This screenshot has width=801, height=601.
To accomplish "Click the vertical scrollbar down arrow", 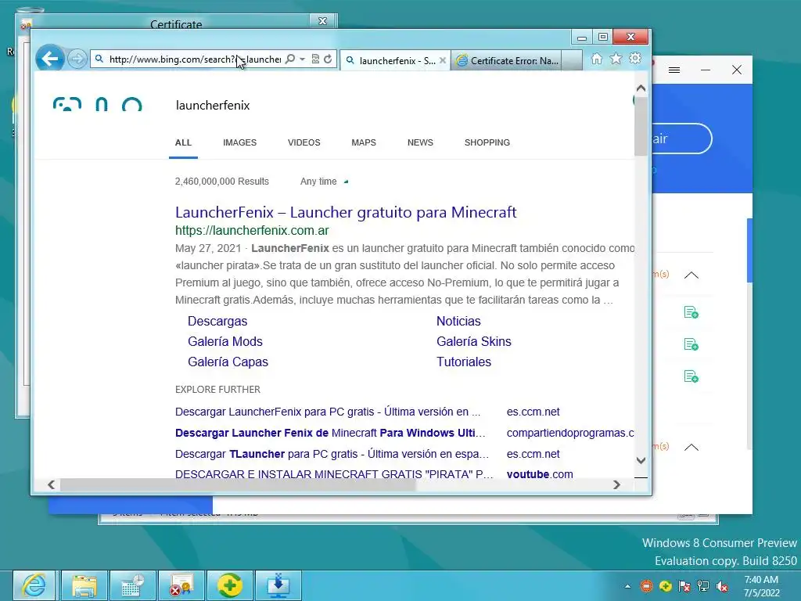I will (641, 460).
